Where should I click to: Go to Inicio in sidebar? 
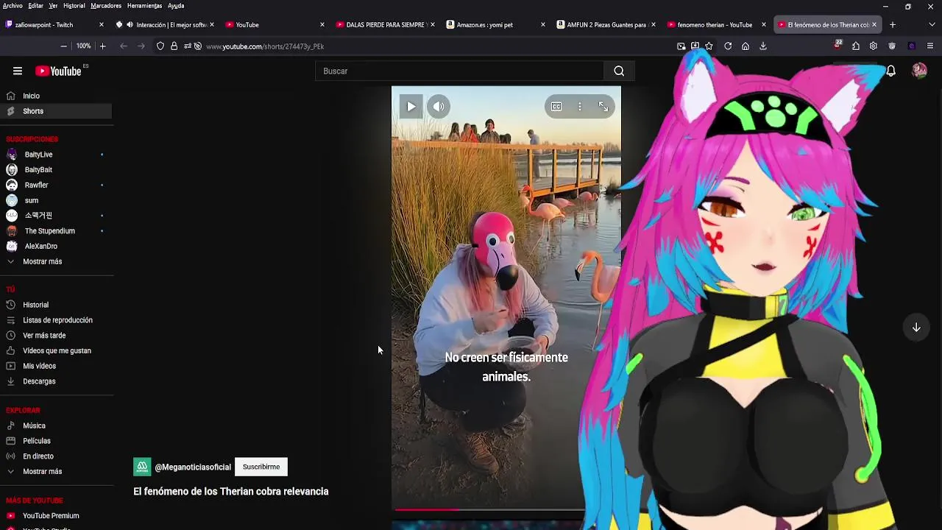31,96
